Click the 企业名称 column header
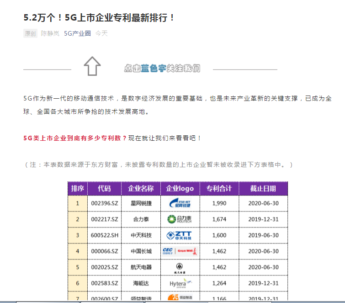This screenshot has height=303, width=345. pyautogui.click(x=141, y=189)
